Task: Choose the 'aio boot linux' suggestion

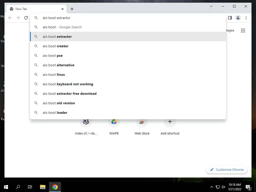Action: (x=128, y=74)
